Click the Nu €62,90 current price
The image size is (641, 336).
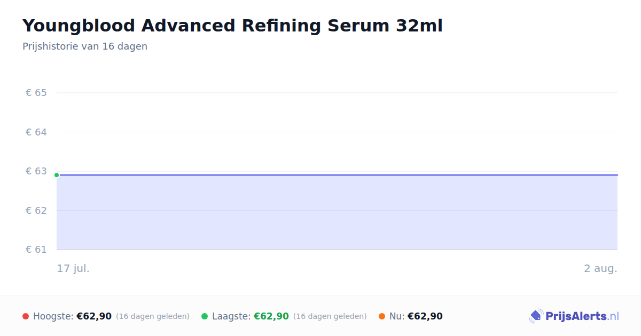(x=425, y=316)
